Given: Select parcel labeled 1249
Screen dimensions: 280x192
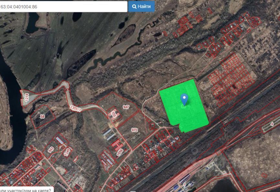Looking at the screenshot, I should click(67, 152).
